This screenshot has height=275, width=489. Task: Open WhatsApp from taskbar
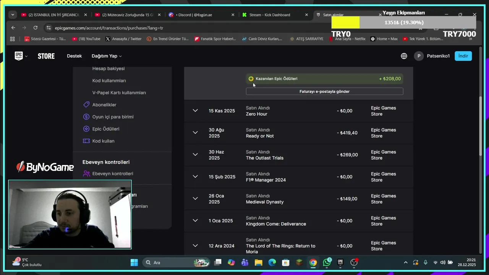pyautogui.click(x=327, y=262)
